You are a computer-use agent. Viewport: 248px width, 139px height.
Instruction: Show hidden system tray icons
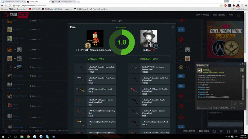tap(226, 137)
